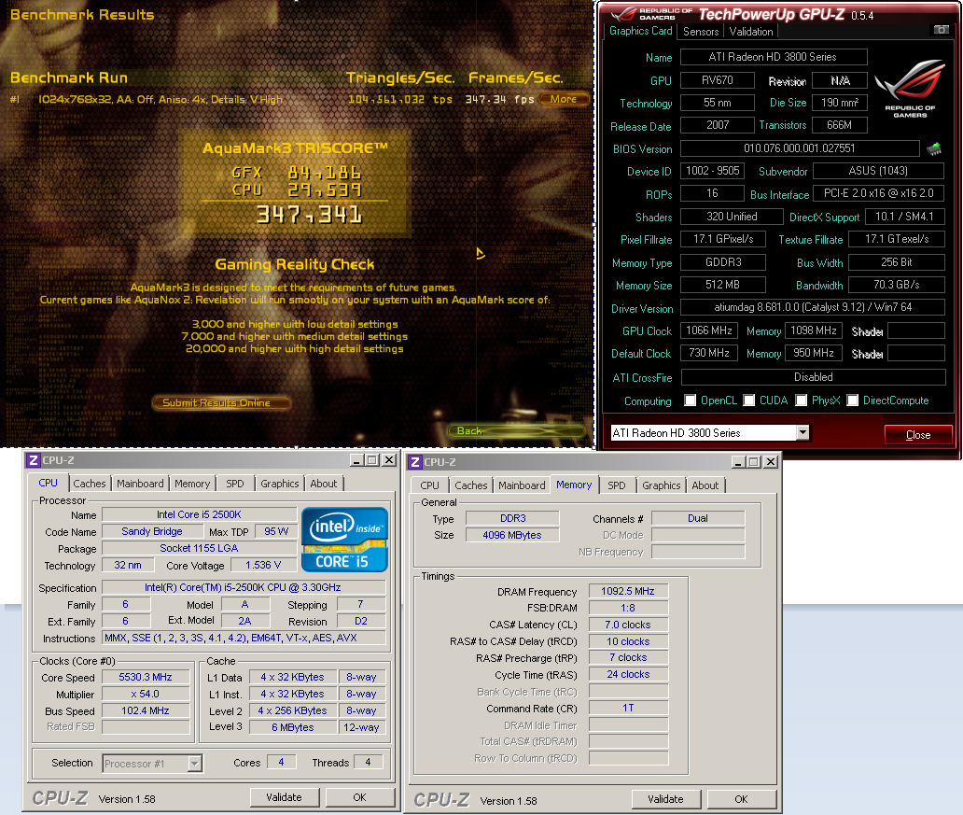The height and width of the screenshot is (815, 963).
Task: Click OK in the right CPU-Z window
Action: [x=741, y=799]
